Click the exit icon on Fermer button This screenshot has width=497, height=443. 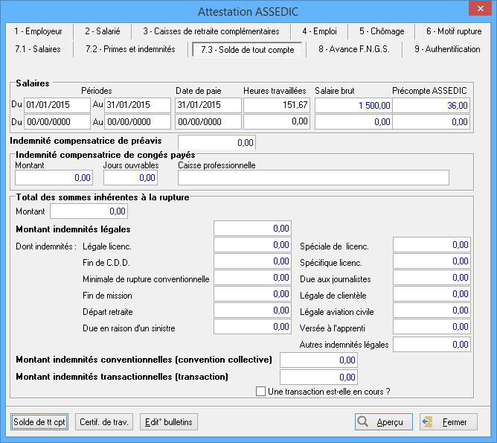tap(428, 421)
